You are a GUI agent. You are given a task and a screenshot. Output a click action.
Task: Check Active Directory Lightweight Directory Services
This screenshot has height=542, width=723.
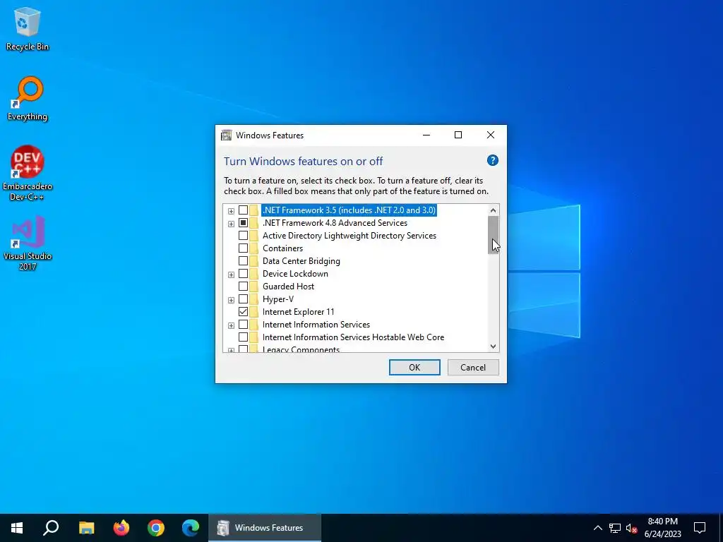pos(243,236)
